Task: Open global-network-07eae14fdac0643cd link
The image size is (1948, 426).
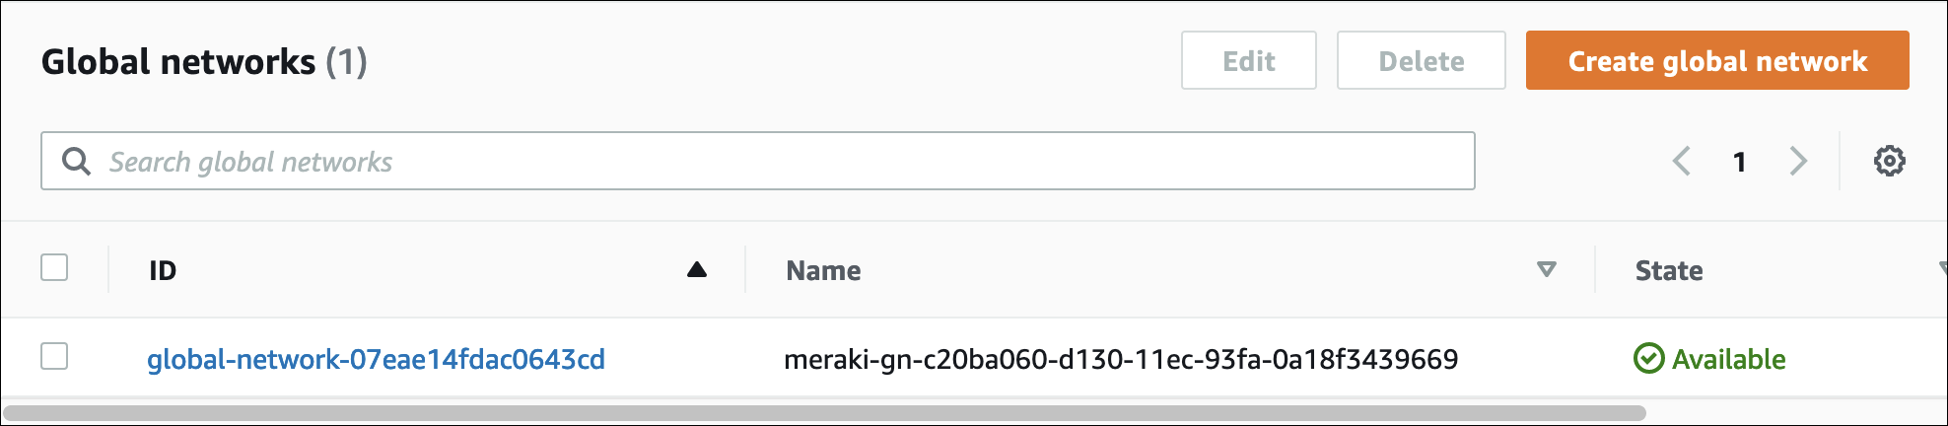Action: (x=376, y=359)
